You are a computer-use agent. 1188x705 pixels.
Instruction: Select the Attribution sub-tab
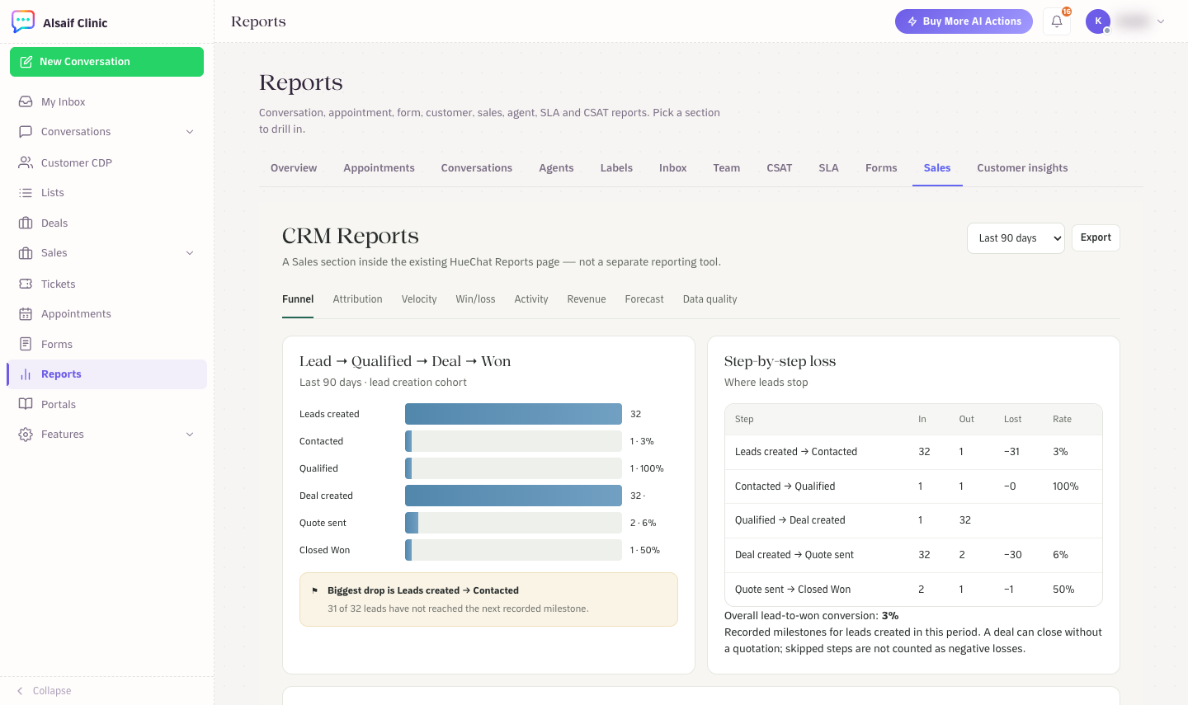(357, 299)
